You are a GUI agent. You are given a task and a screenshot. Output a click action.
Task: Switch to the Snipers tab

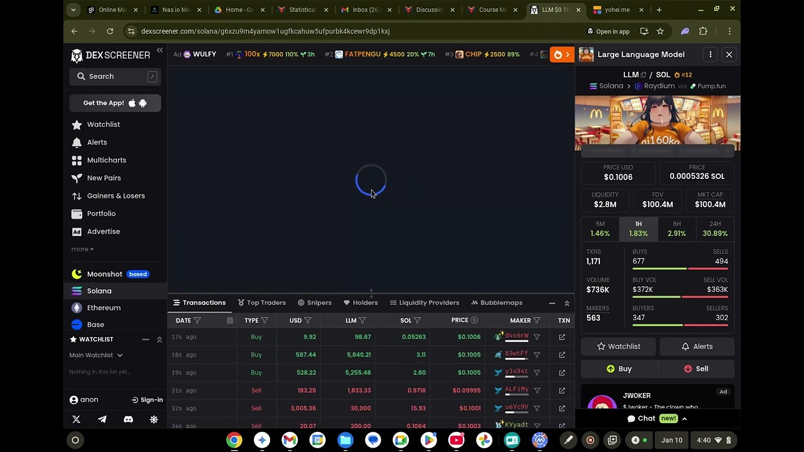314,303
